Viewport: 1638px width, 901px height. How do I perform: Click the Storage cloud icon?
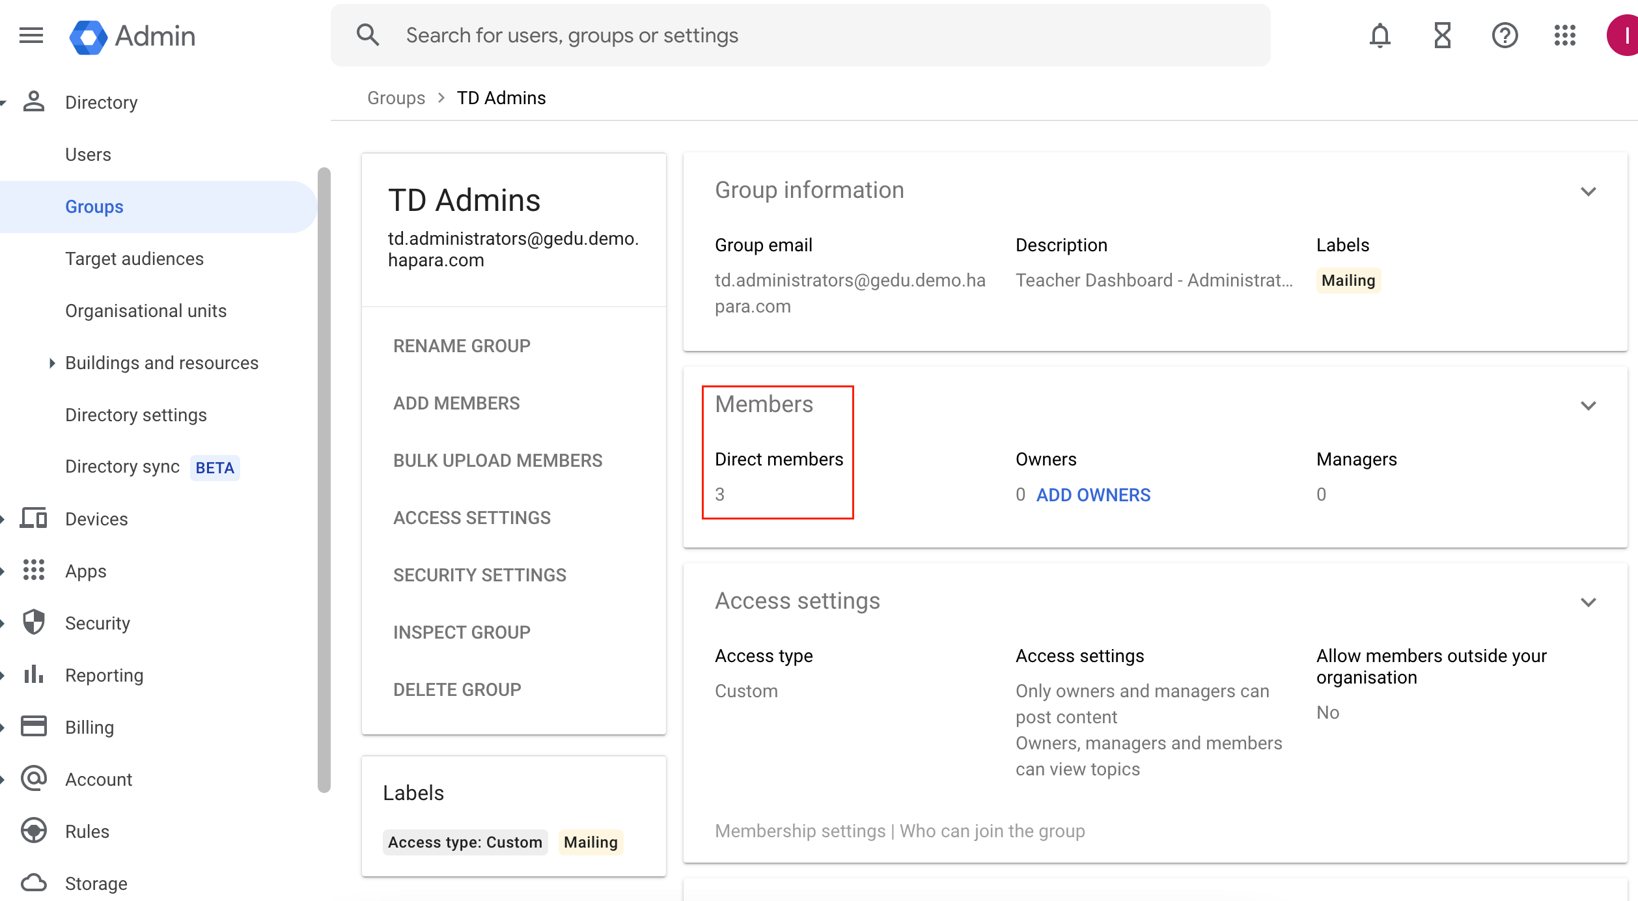[34, 883]
